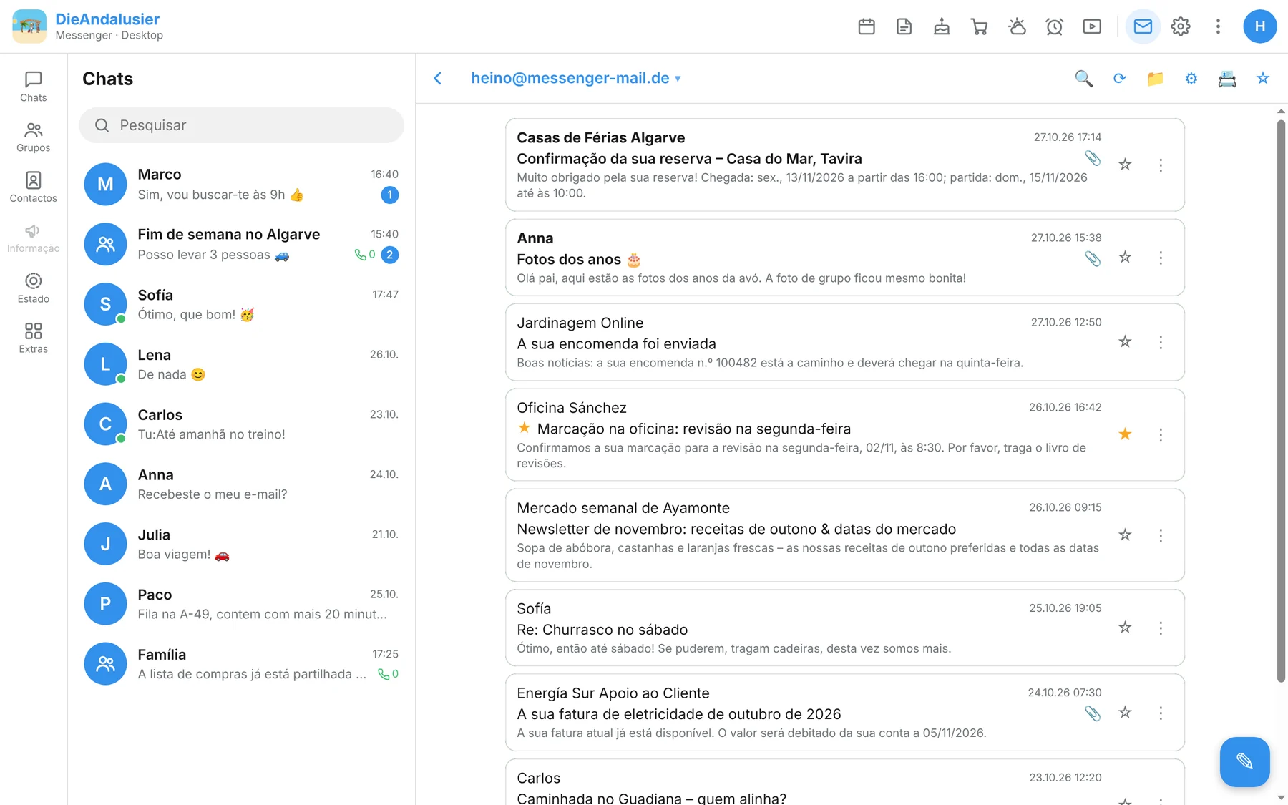
Task: Open the three-dot menu in top bar
Action: tap(1218, 26)
